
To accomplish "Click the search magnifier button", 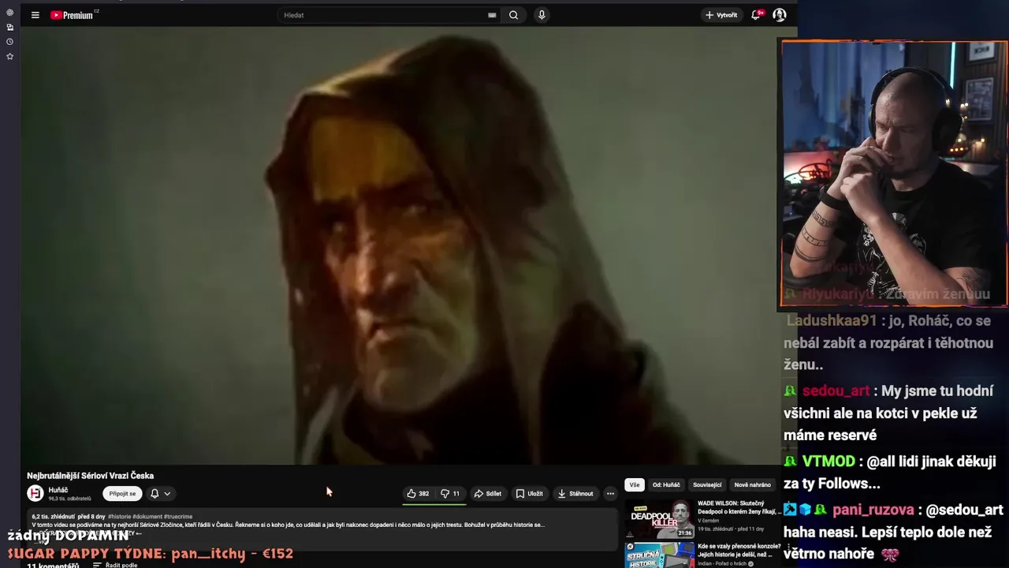I will [x=513, y=15].
